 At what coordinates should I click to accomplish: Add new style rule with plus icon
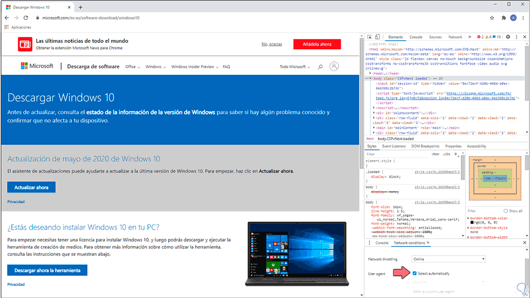click(456, 154)
